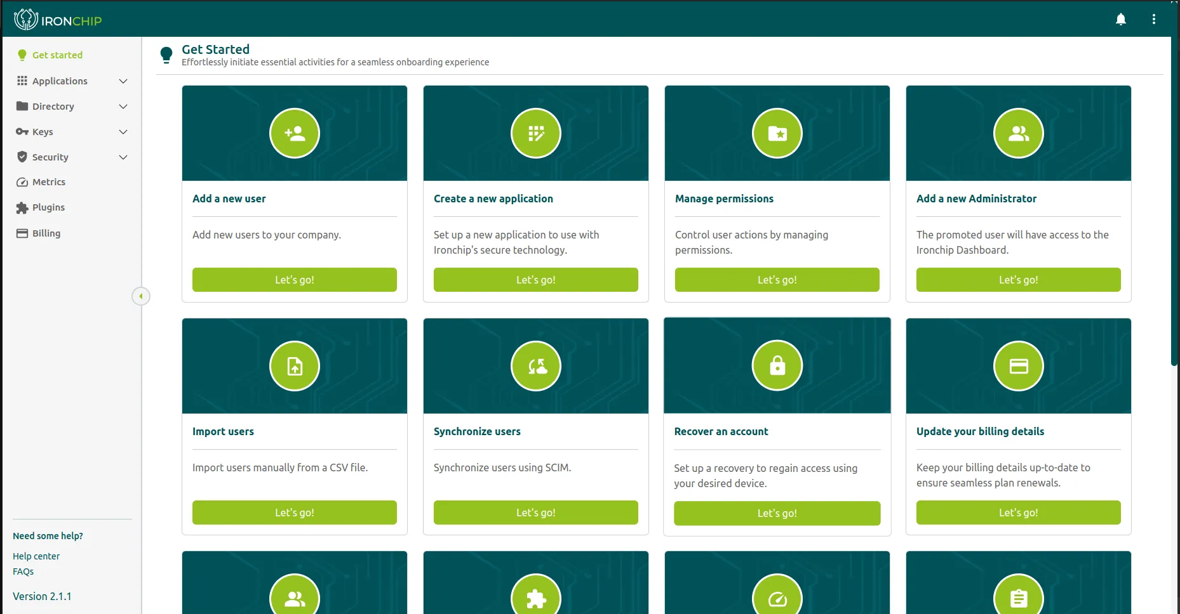Viewport: 1180px width, 614px height.
Task: Click the Recover an account lock icon
Action: click(777, 366)
